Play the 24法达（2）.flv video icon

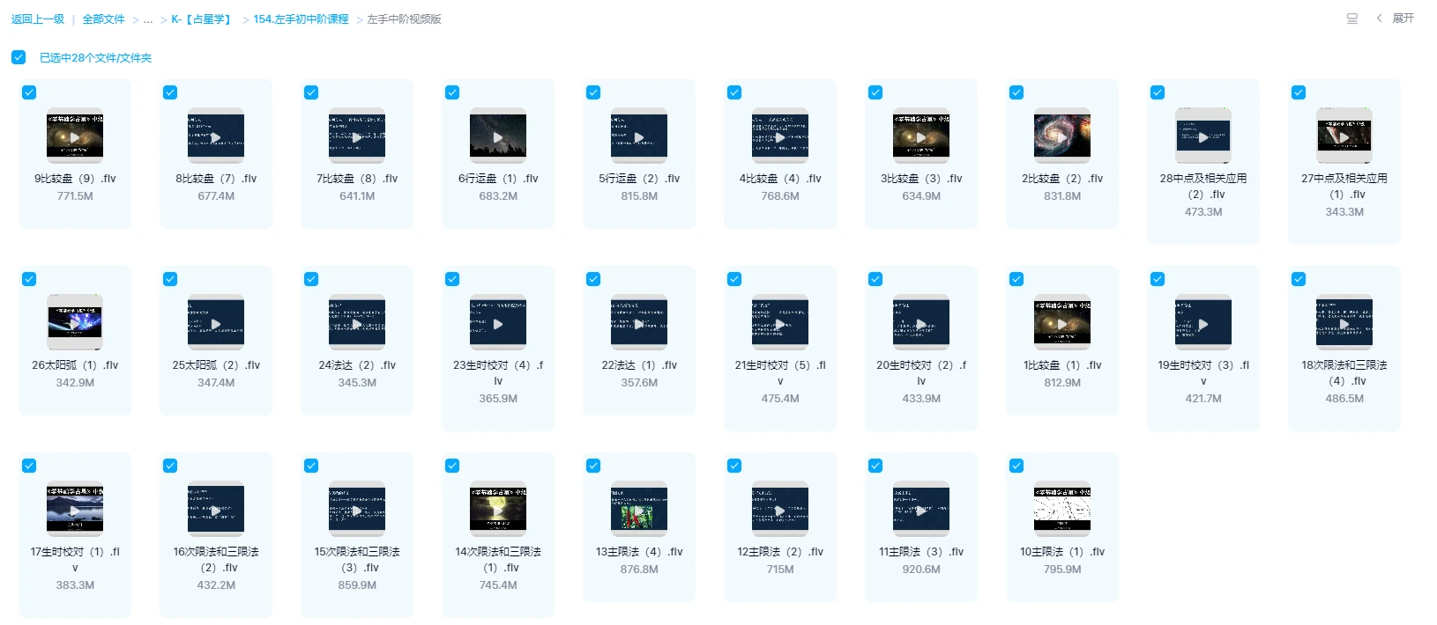tap(357, 323)
